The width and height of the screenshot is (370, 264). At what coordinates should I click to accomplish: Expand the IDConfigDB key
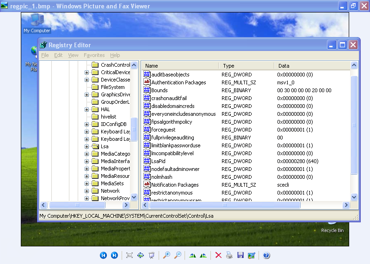coord(86,124)
